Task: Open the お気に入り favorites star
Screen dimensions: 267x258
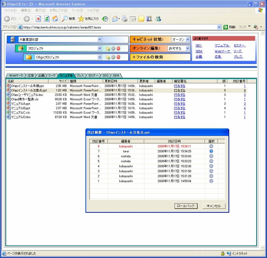Action: click(88, 19)
